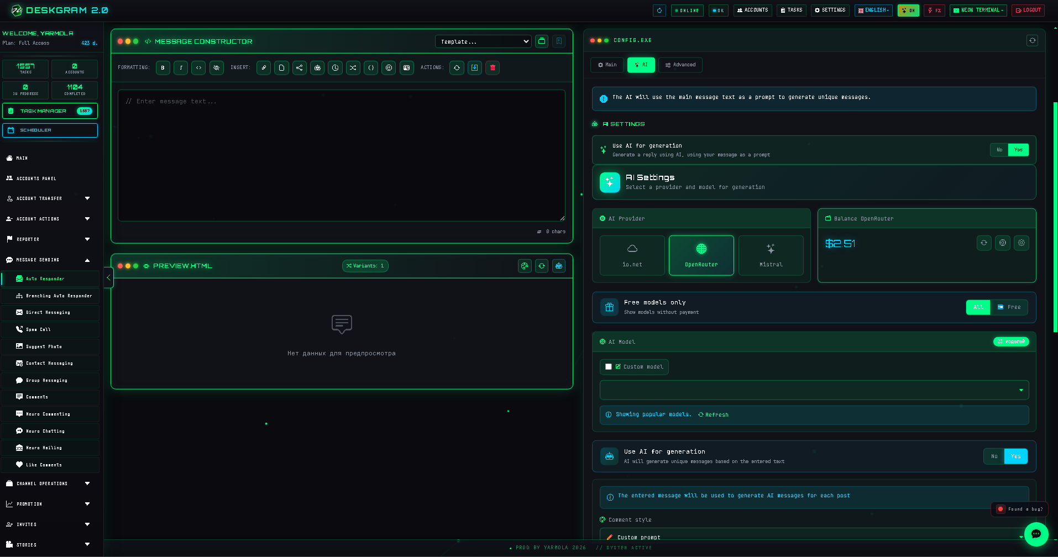Select Mistral as AI provider

tap(771, 255)
